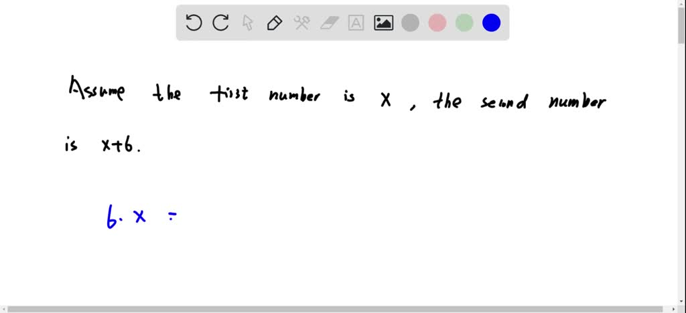Open the crossed tools settings icon
The width and height of the screenshot is (686, 313).
click(x=301, y=23)
